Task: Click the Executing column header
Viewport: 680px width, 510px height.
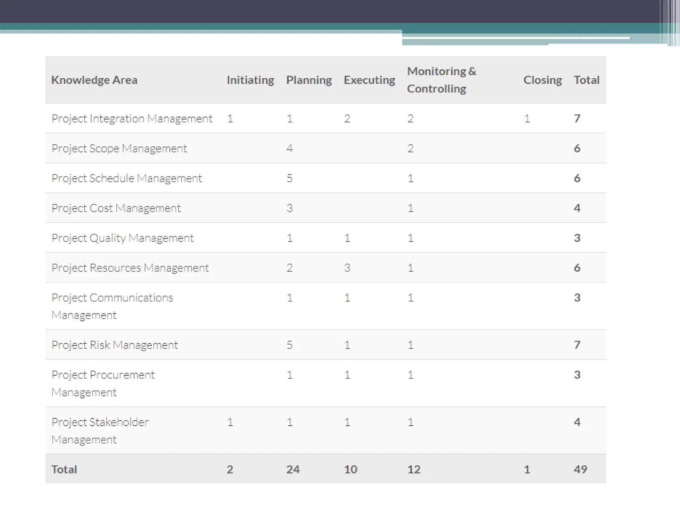Action: (x=369, y=80)
